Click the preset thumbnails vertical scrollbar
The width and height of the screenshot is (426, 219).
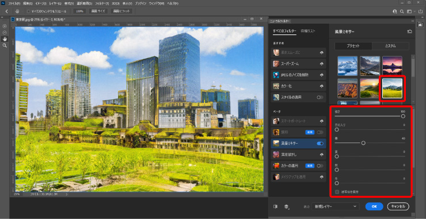tap(413, 68)
